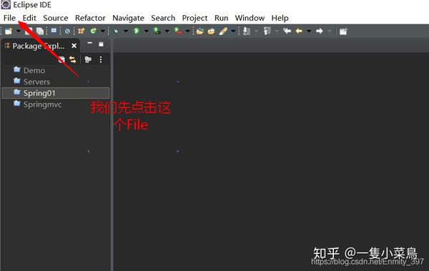Open the Source menu
The image size is (429, 271).
[x=56, y=18]
